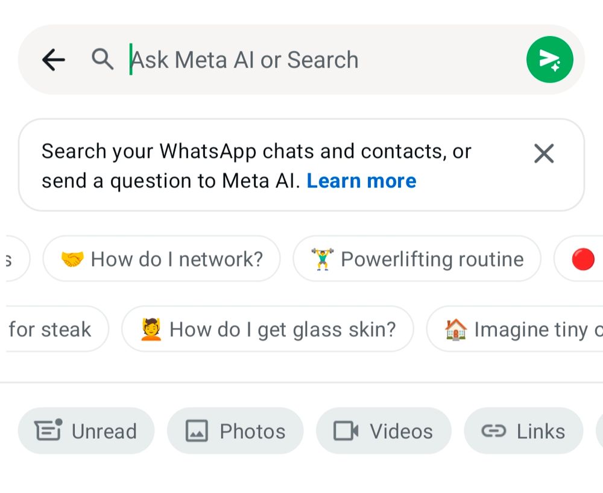Toggle the Unread messages filter
The image size is (603, 493).
86,431
